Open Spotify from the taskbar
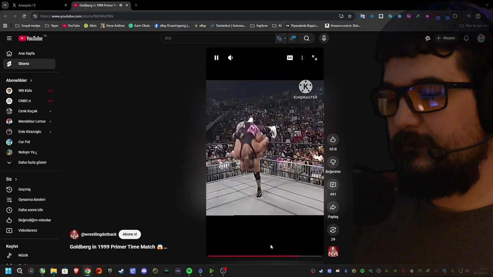The height and width of the screenshot is (277, 493). pyautogui.click(x=189, y=271)
